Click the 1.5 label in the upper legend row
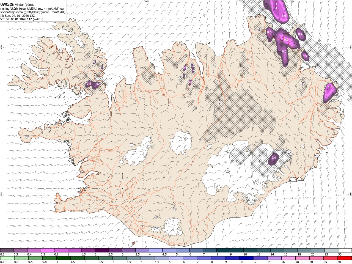 pos(83,254)
